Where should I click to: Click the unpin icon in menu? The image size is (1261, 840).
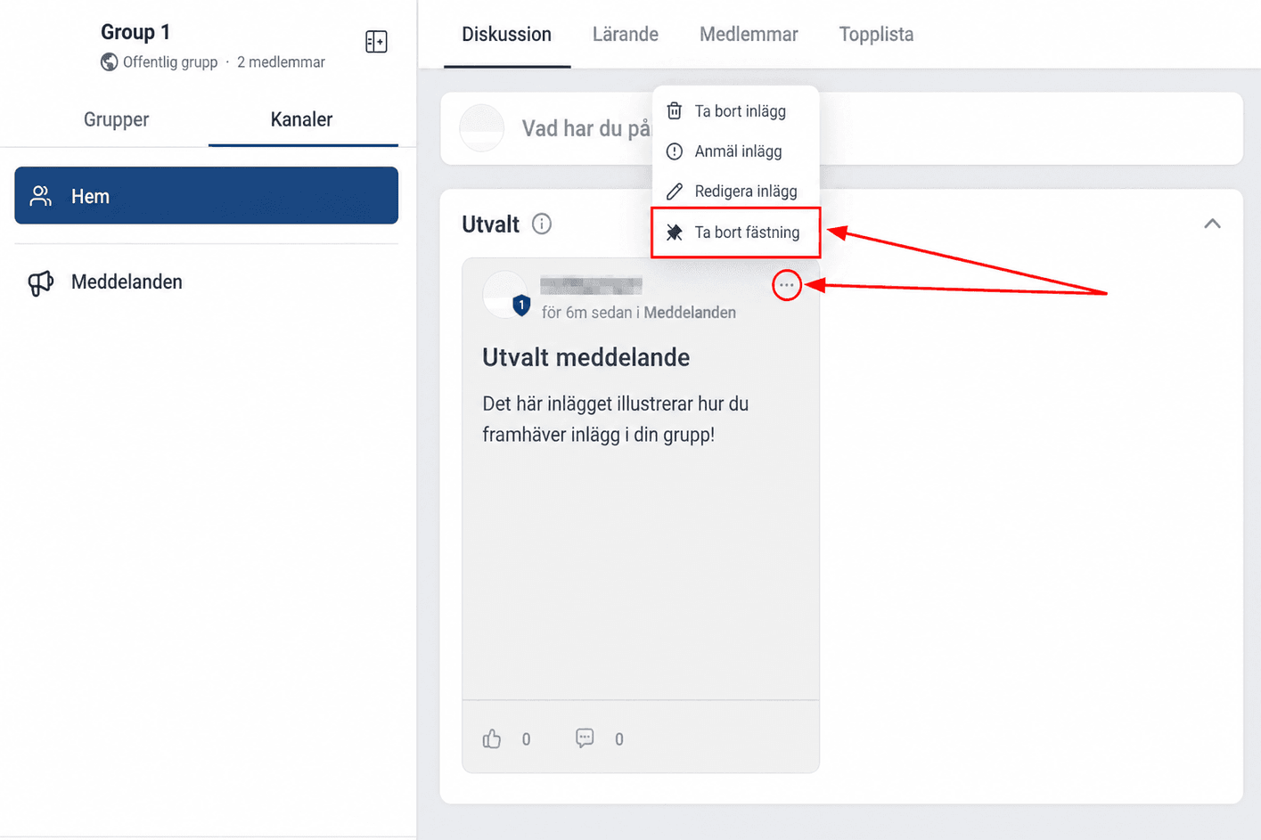[675, 232]
